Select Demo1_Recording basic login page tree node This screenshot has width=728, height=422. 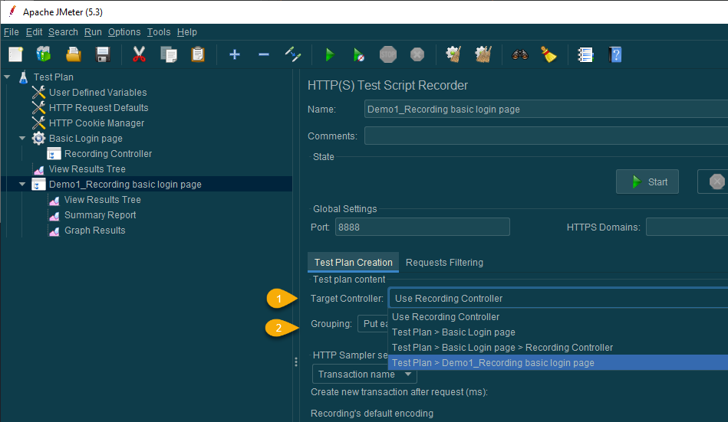(x=125, y=184)
